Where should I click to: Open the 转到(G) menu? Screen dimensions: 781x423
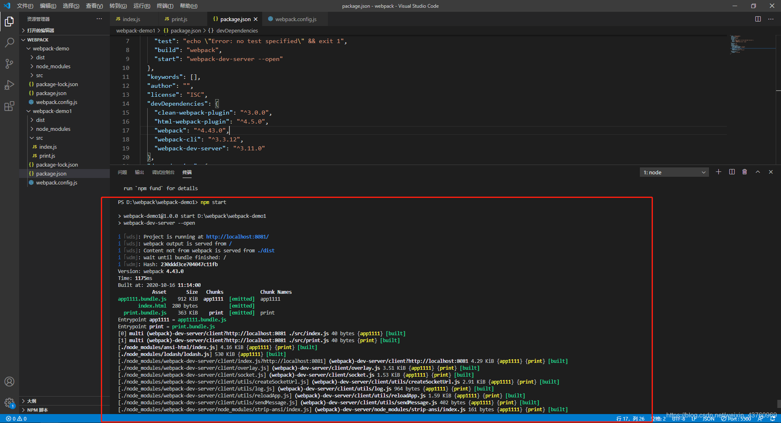click(118, 6)
